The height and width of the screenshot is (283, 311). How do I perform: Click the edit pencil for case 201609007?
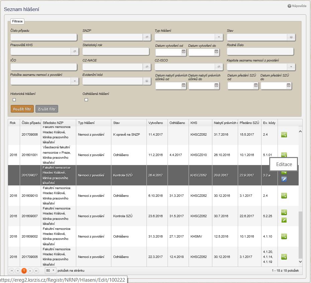(284, 220)
